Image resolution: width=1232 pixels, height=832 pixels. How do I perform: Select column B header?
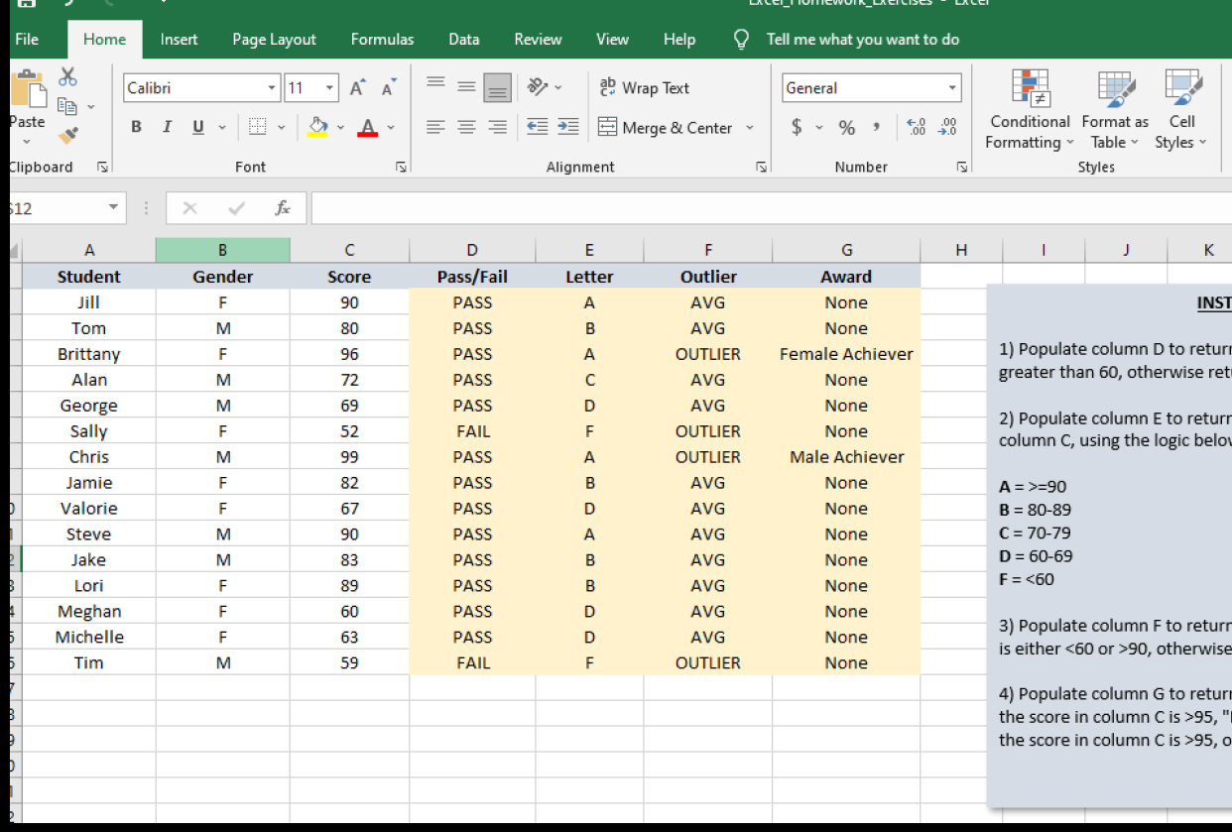click(223, 251)
